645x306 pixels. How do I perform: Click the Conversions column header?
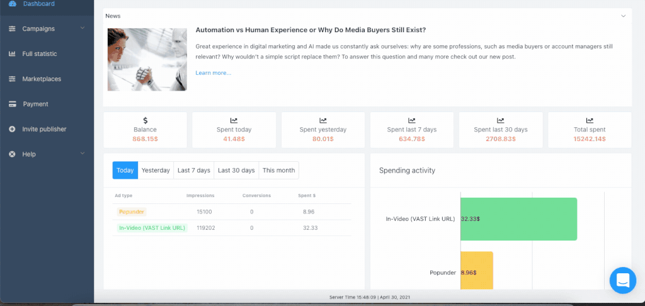[x=257, y=195]
